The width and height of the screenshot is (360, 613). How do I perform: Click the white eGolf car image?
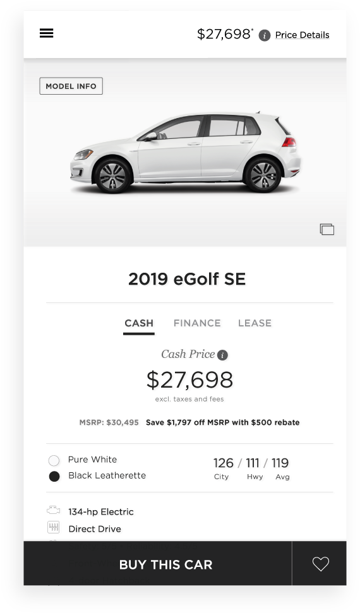point(185,153)
